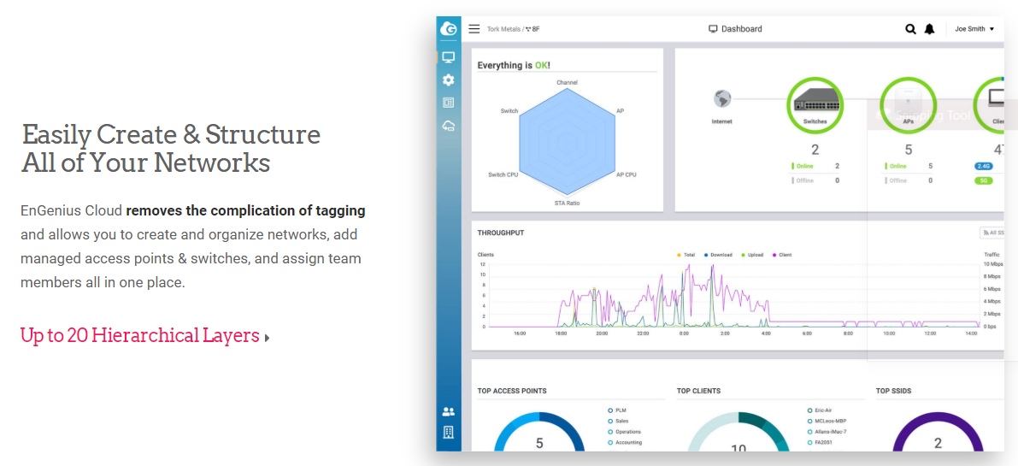1018x466 pixels.
Task: Toggle Sales in Top Access Points legend
Action: click(618, 421)
